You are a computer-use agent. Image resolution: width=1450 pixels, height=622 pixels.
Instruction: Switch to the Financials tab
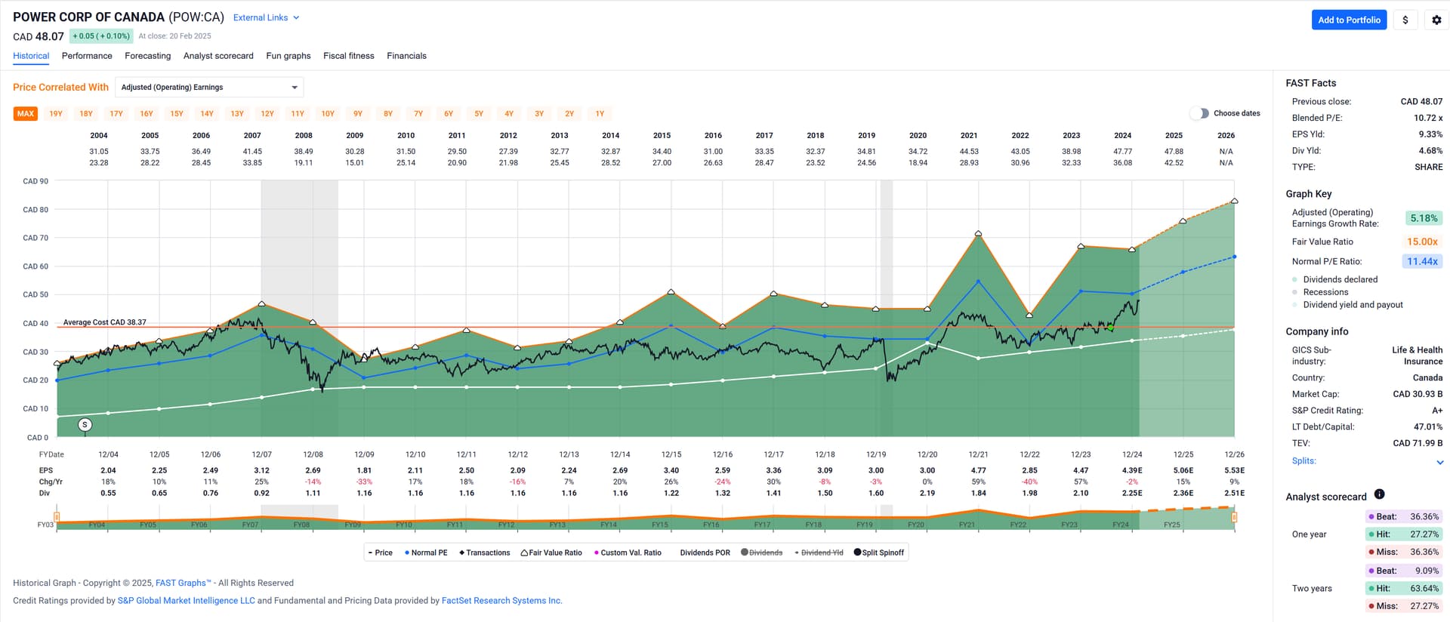406,56
